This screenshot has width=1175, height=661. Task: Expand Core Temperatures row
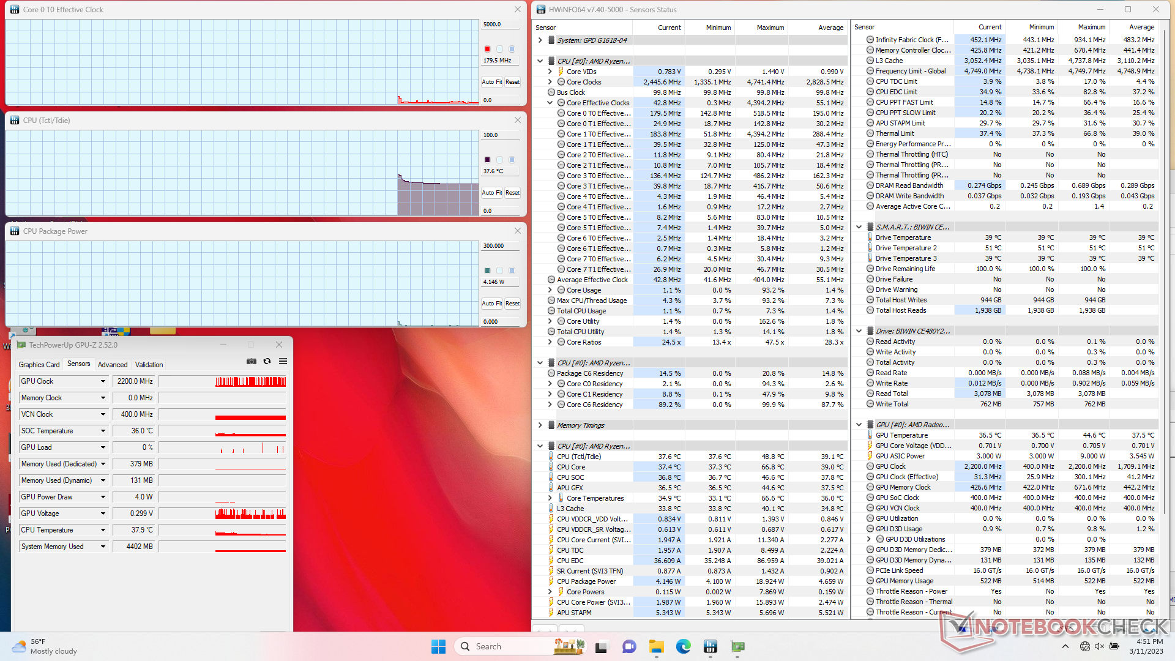[x=550, y=498]
